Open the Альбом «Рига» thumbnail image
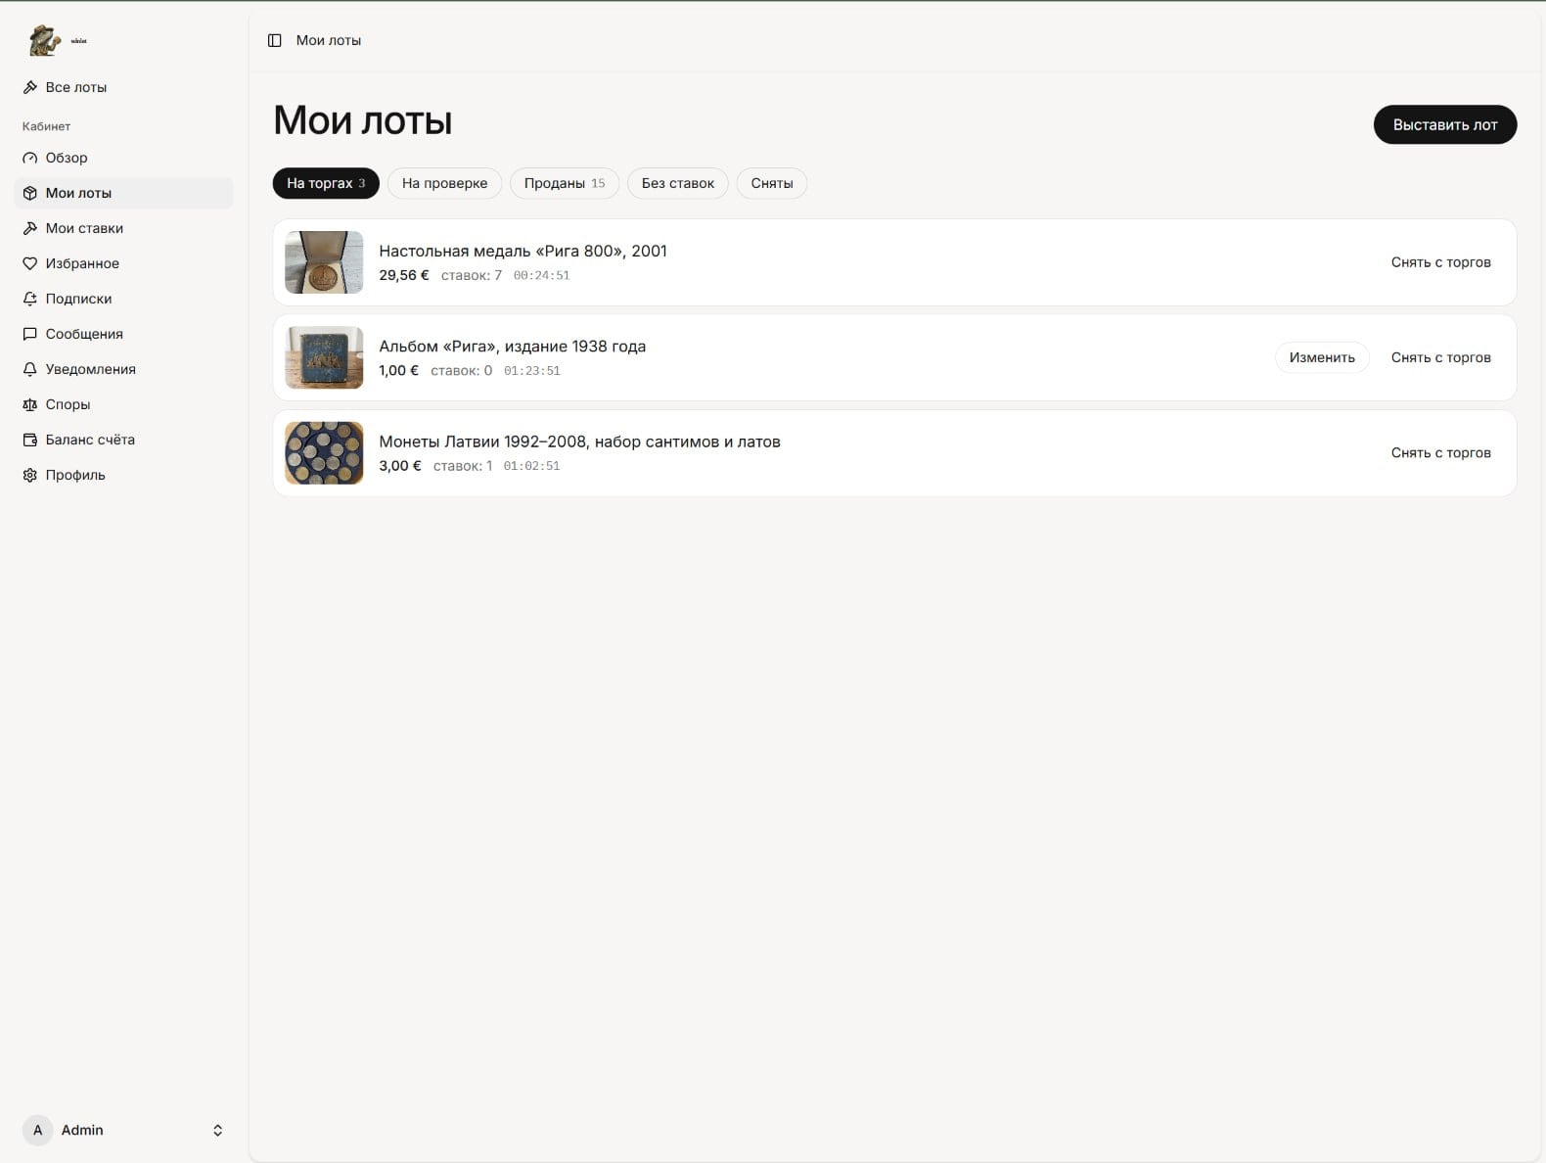 324,357
